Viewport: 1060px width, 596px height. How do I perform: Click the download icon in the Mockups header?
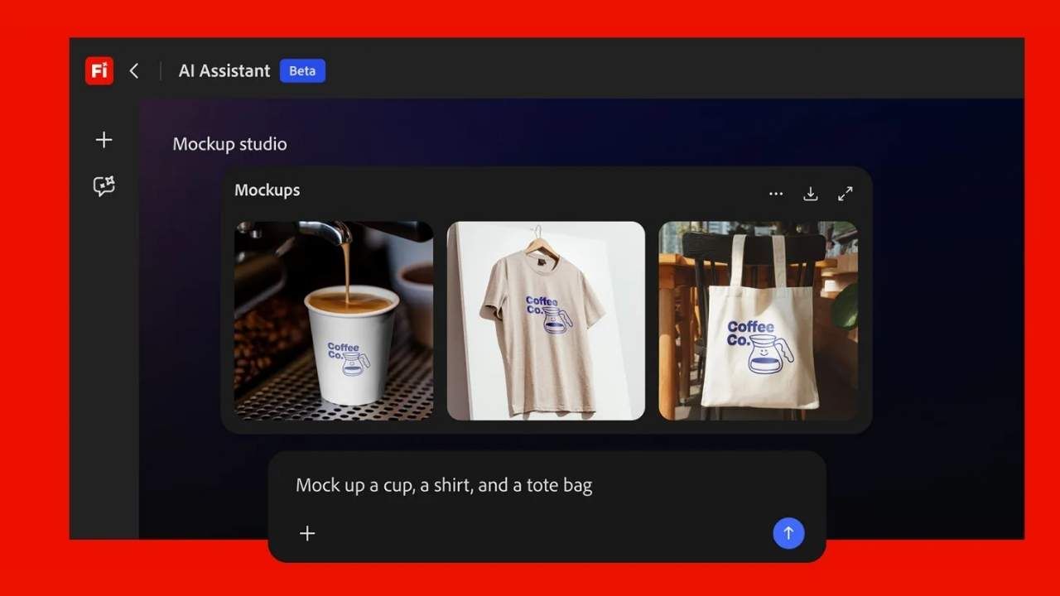pos(811,193)
